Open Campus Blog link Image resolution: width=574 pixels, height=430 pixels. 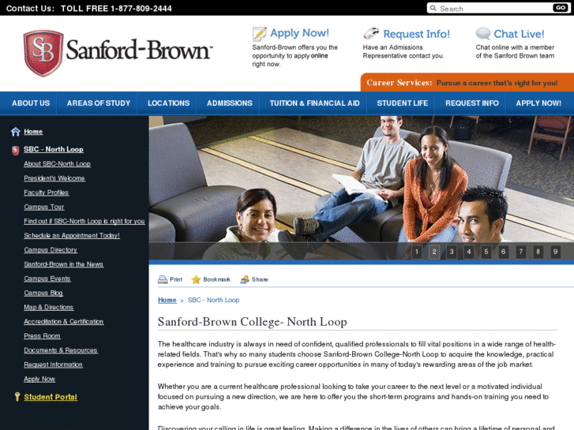click(43, 293)
